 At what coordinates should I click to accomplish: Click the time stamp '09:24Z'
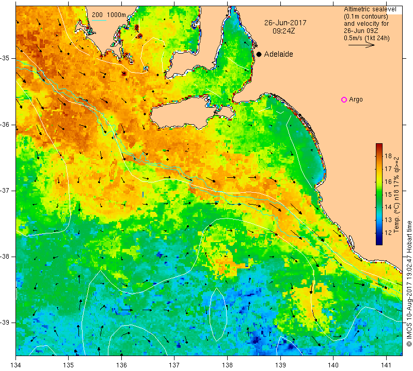click(x=283, y=31)
